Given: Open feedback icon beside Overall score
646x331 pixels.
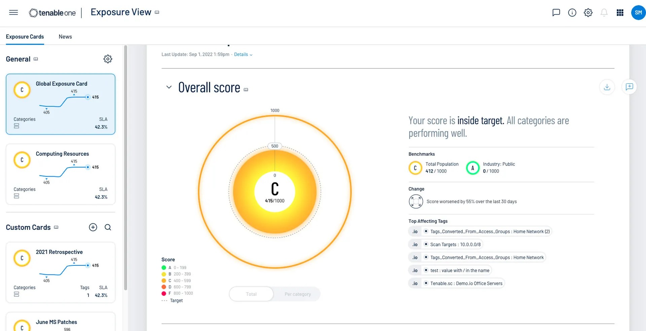Looking at the screenshot, I should click(x=629, y=87).
